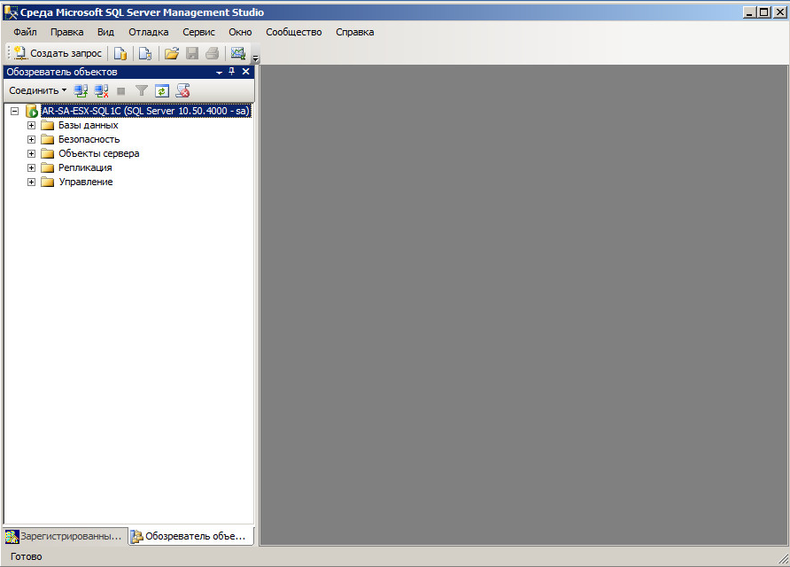This screenshot has width=790, height=567.
Task: Open the Отладка menu
Action: 149,32
